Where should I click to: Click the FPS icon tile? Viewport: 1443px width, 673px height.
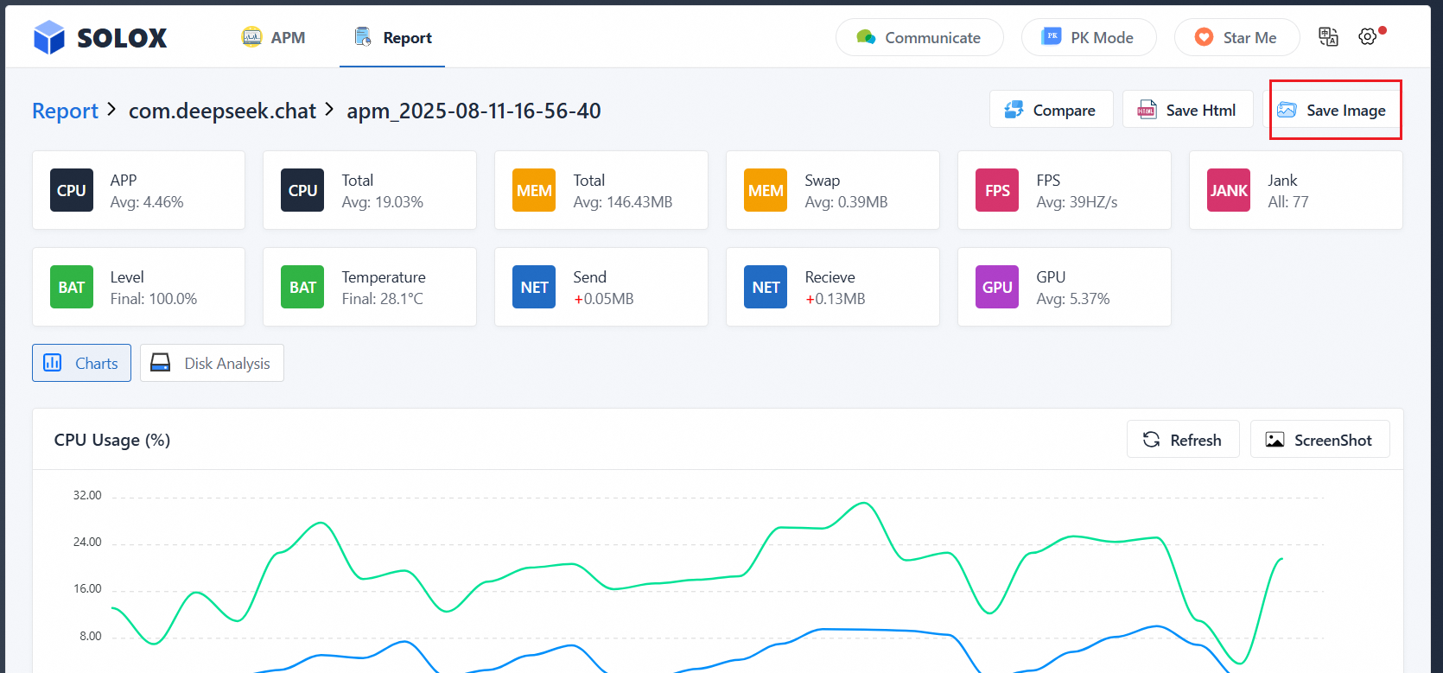click(997, 190)
